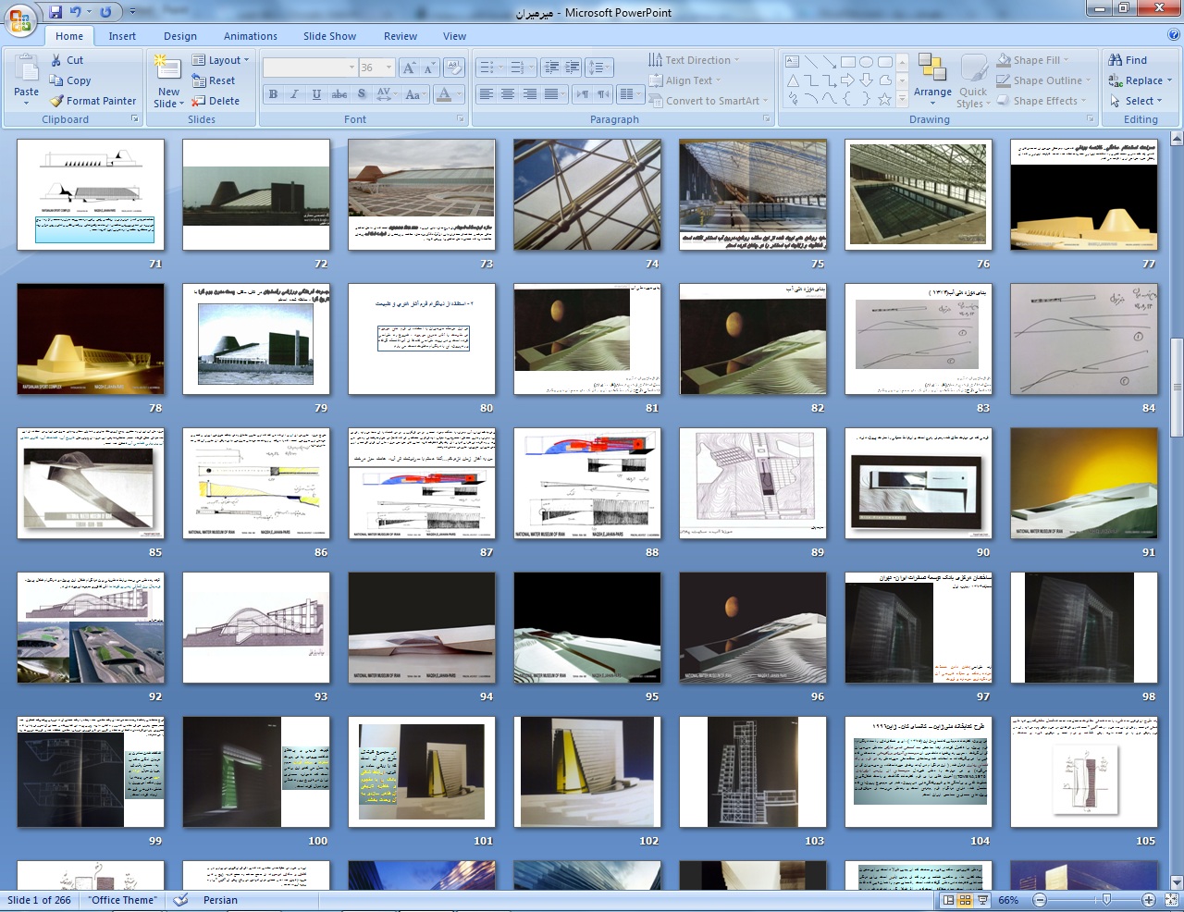Toggle Italic formatting

[x=295, y=94]
